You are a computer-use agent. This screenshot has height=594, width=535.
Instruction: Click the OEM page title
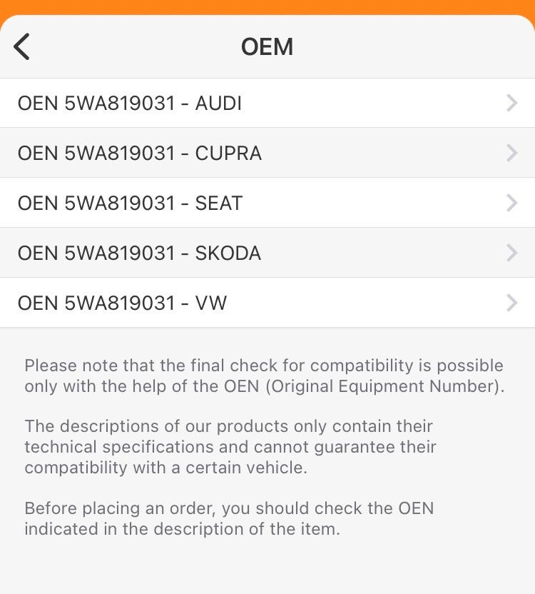(x=267, y=47)
